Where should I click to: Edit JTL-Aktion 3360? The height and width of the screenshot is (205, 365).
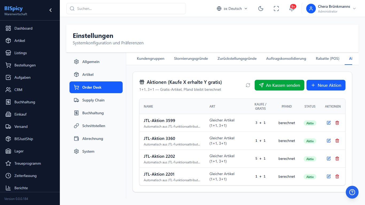(x=329, y=141)
